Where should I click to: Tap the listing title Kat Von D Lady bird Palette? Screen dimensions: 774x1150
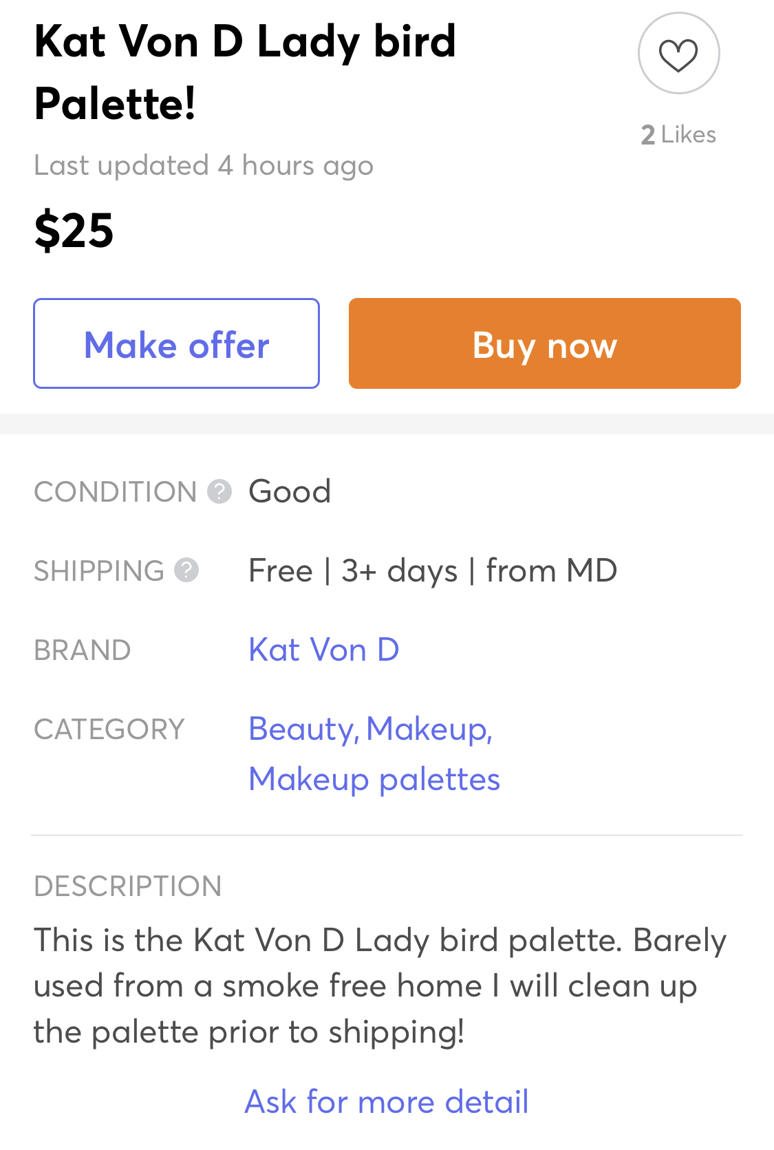coord(245,72)
